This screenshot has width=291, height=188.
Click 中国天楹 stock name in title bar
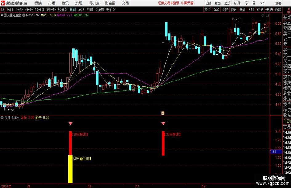coord(187,3)
